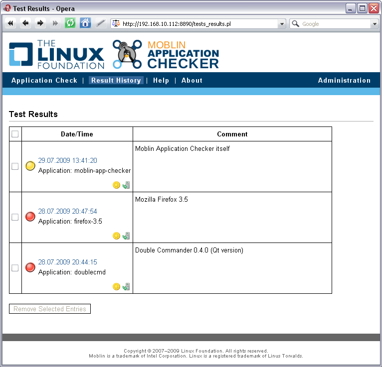Click the green arrow export icon for moblin-app-checker
Image resolution: width=382 pixels, height=367 pixels.
[126, 185]
